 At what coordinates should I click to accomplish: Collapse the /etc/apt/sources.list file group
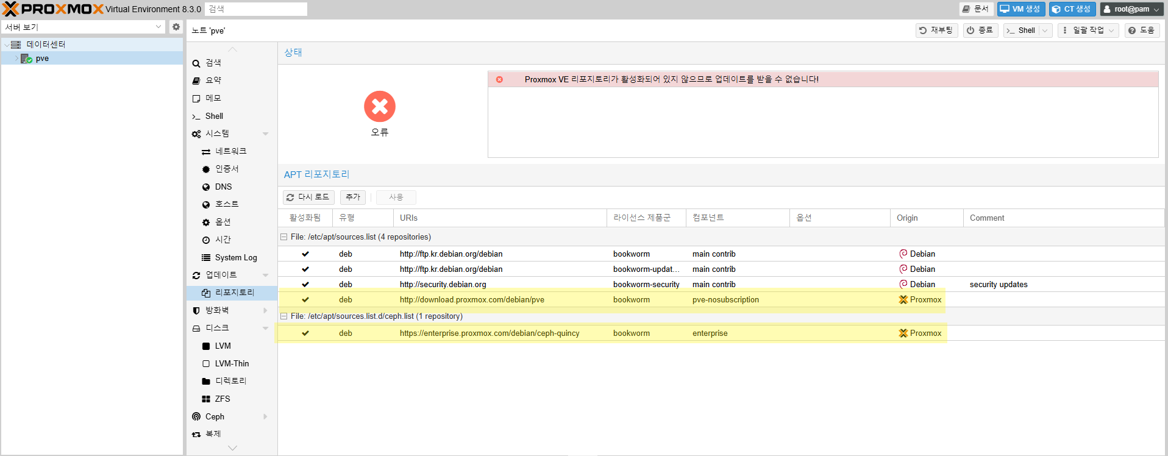(283, 237)
